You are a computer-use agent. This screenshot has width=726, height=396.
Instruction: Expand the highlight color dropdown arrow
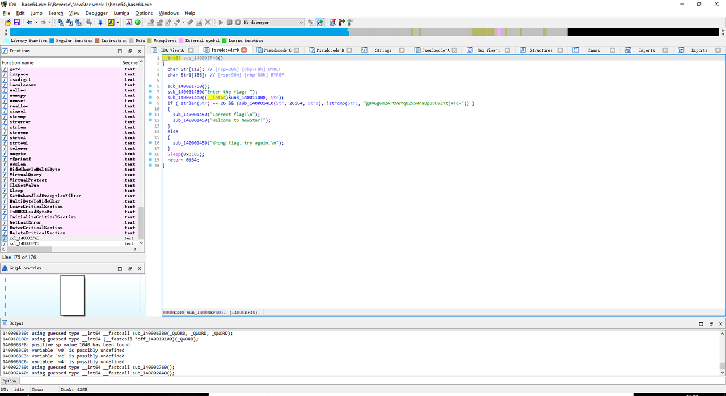117,22
